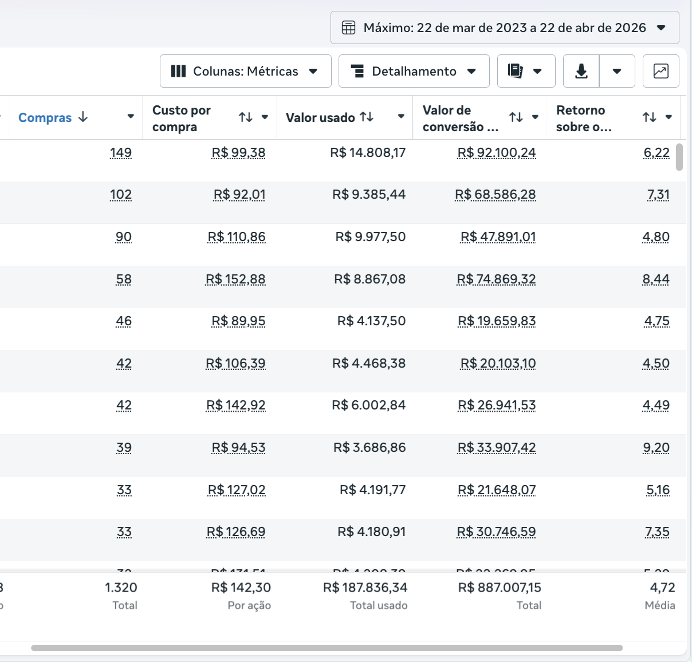The image size is (692, 662).
Task: Open the 149 purchases value link
Action: coord(121,153)
